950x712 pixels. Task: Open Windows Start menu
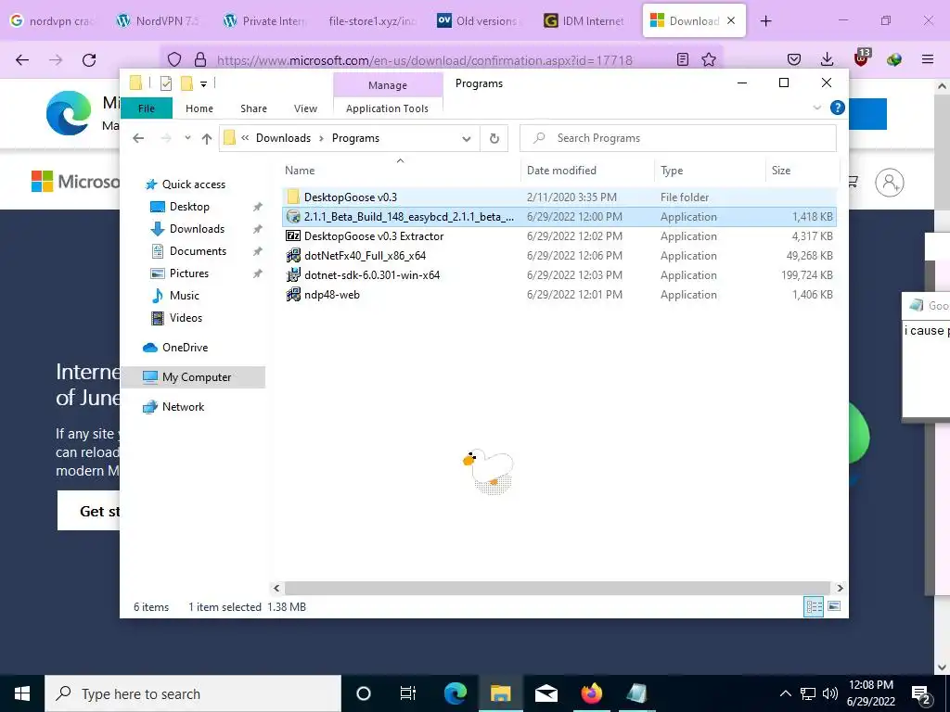[x=22, y=693]
